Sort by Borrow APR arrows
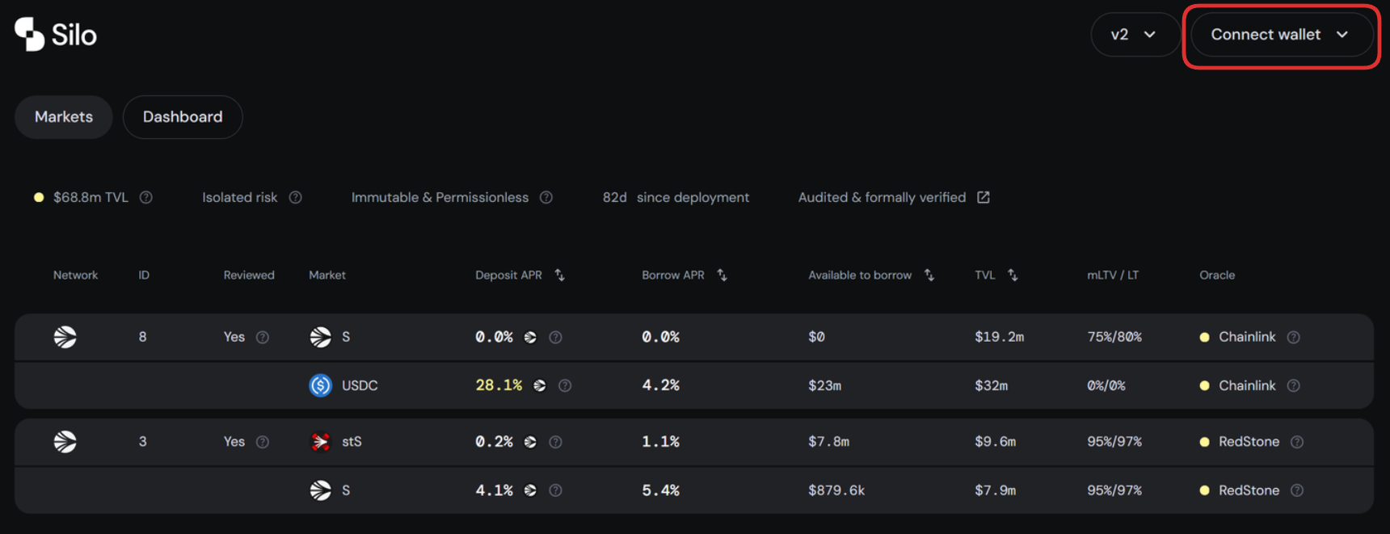Image resolution: width=1390 pixels, height=534 pixels. (x=722, y=275)
